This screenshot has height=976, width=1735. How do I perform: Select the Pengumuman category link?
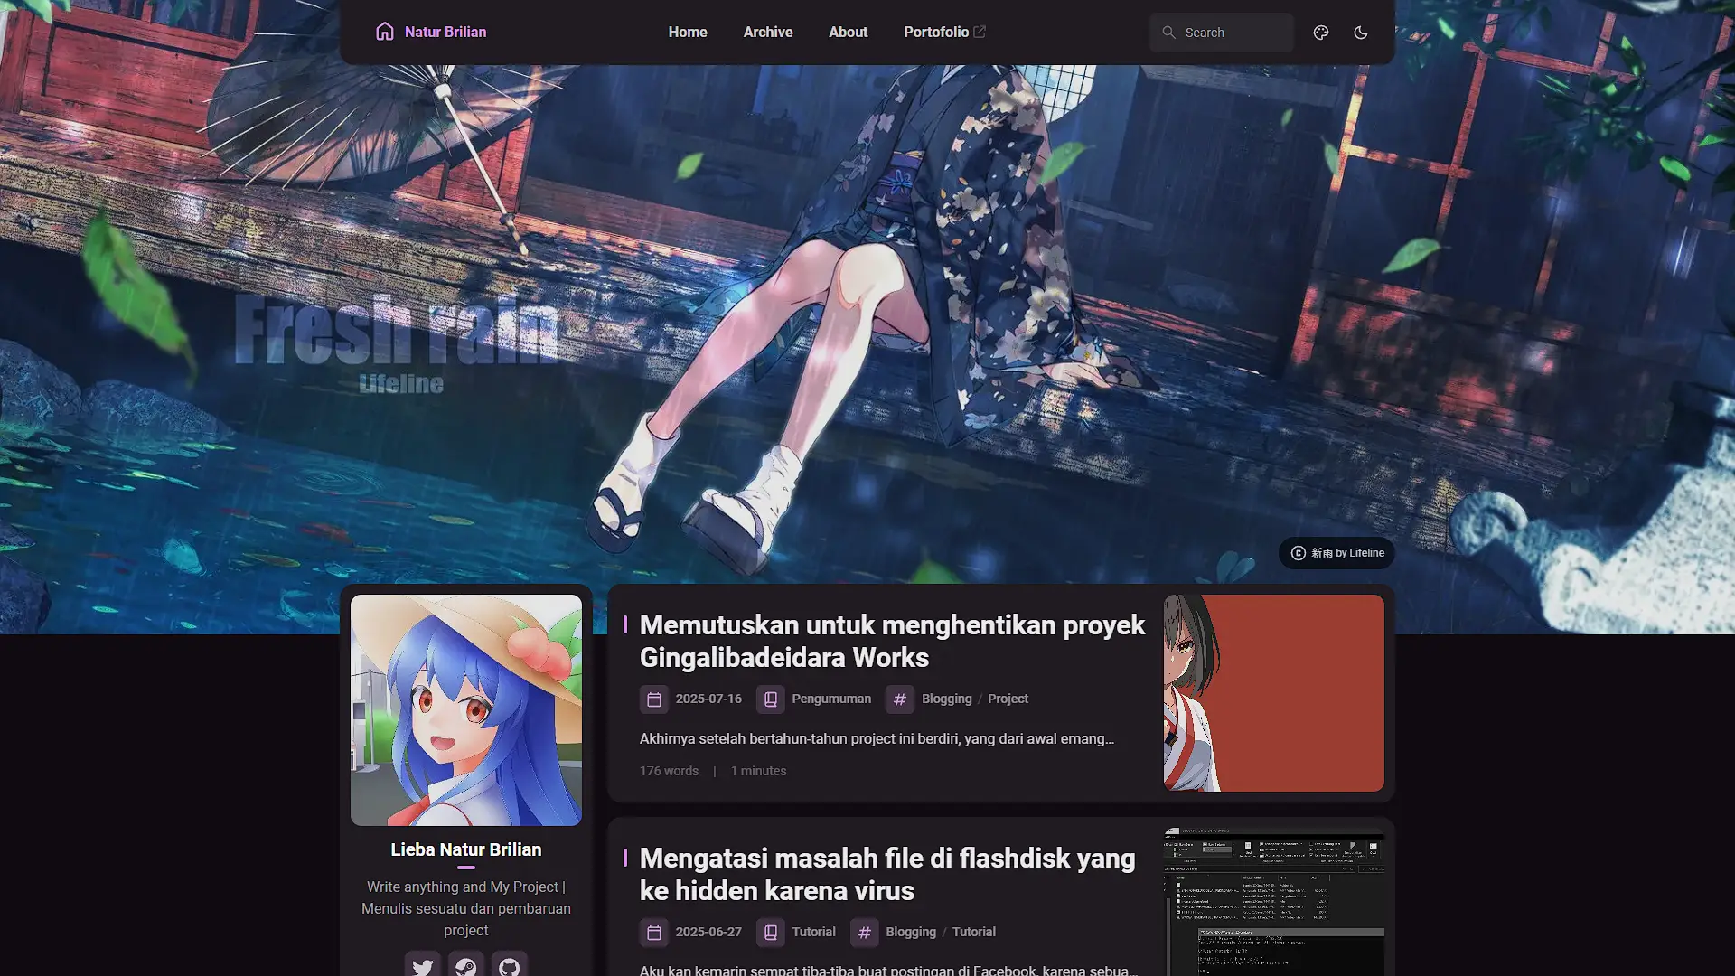pyautogui.click(x=832, y=699)
